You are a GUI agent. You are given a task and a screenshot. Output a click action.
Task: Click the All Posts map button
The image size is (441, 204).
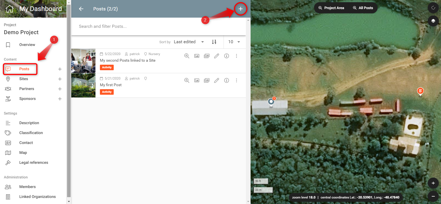click(363, 8)
